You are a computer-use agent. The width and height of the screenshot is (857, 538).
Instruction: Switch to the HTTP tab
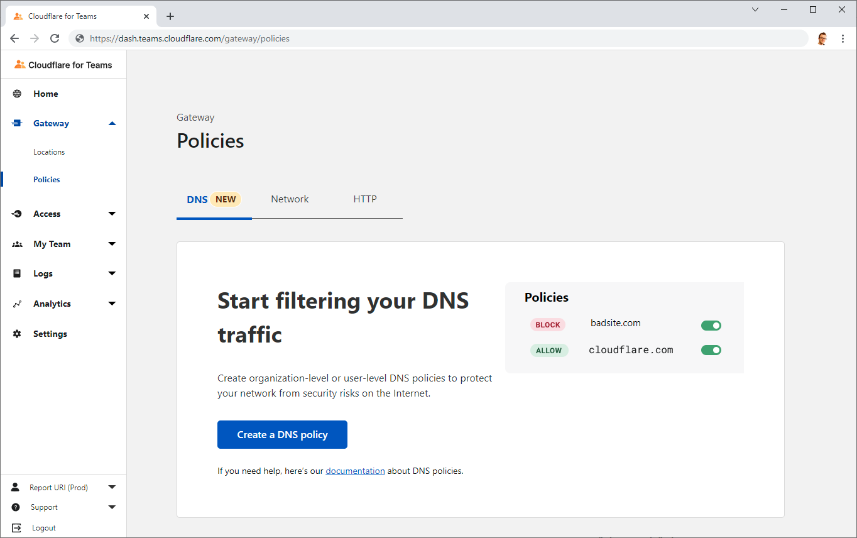click(x=364, y=199)
